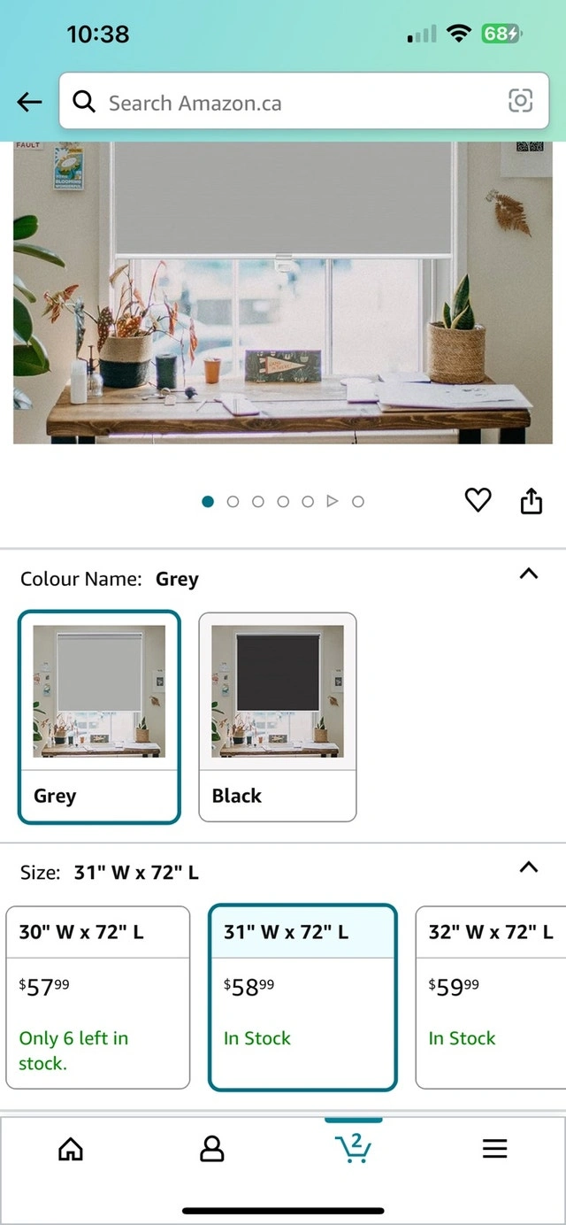Choose the 32" W x 72" L size
Screen dimensions: 566x1225
point(491,997)
